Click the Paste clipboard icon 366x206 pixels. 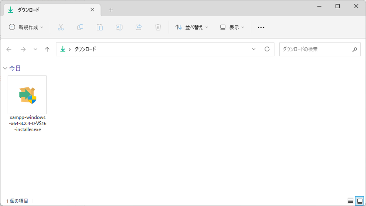click(100, 27)
